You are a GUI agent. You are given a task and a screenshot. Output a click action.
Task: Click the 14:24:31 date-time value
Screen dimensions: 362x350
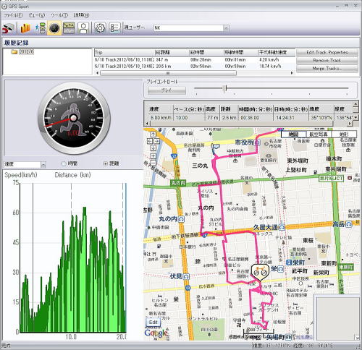[285, 118]
